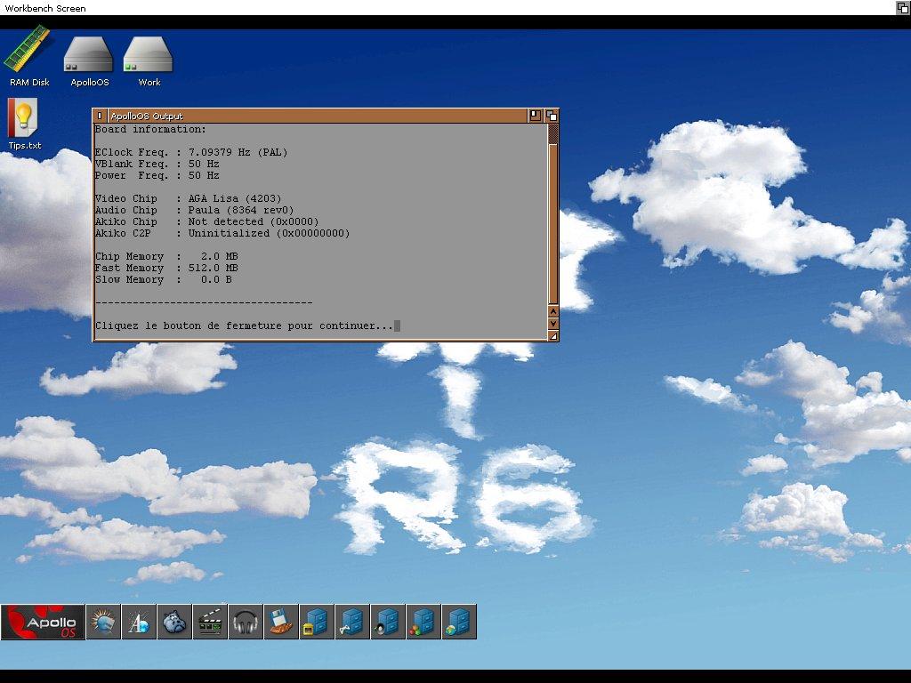The image size is (911, 683).
Task: Click the ApolloOS logo button in dock
Action: coord(43,622)
